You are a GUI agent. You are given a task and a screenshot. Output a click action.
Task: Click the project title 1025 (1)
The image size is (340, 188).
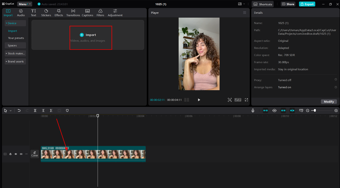tap(161, 4)
